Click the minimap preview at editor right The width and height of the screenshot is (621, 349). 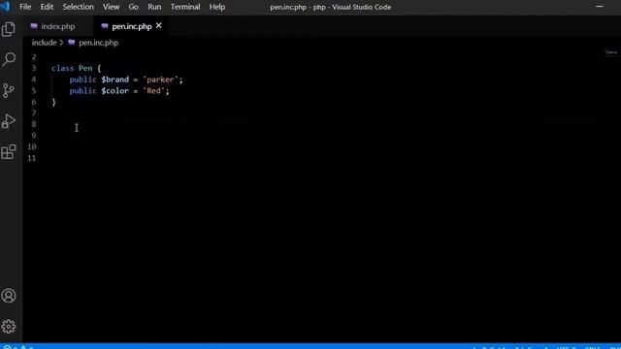611,52
